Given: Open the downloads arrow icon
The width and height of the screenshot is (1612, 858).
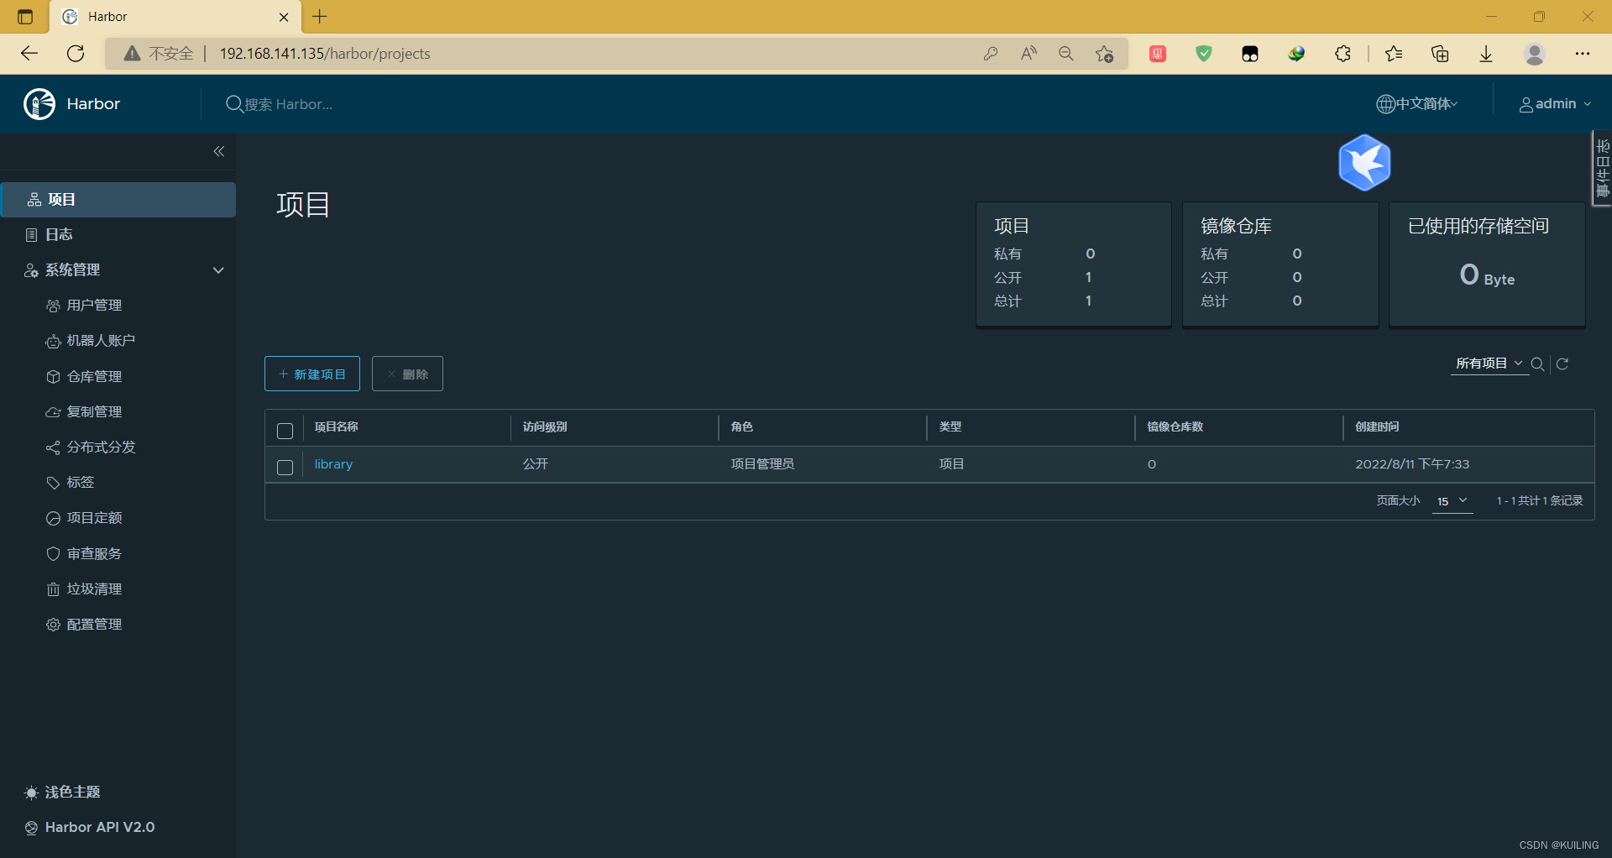Looking at the screenshot, I should pyautogui.click(x=1486, y=54).
